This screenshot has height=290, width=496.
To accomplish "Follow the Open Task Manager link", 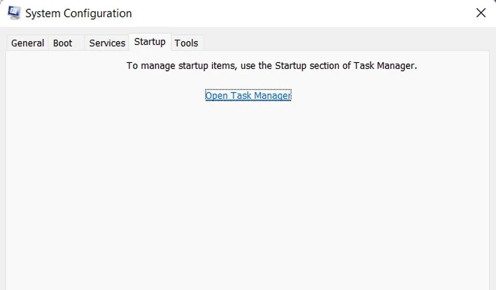I will [248, 95].
